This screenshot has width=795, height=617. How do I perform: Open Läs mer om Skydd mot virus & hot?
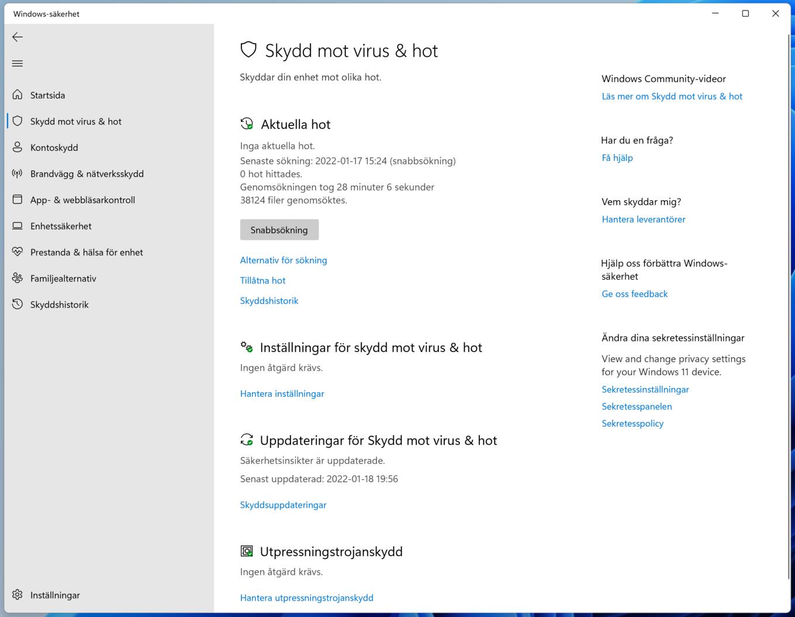click(672, 96)
